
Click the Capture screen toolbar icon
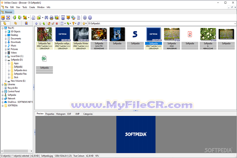[63, 17]
